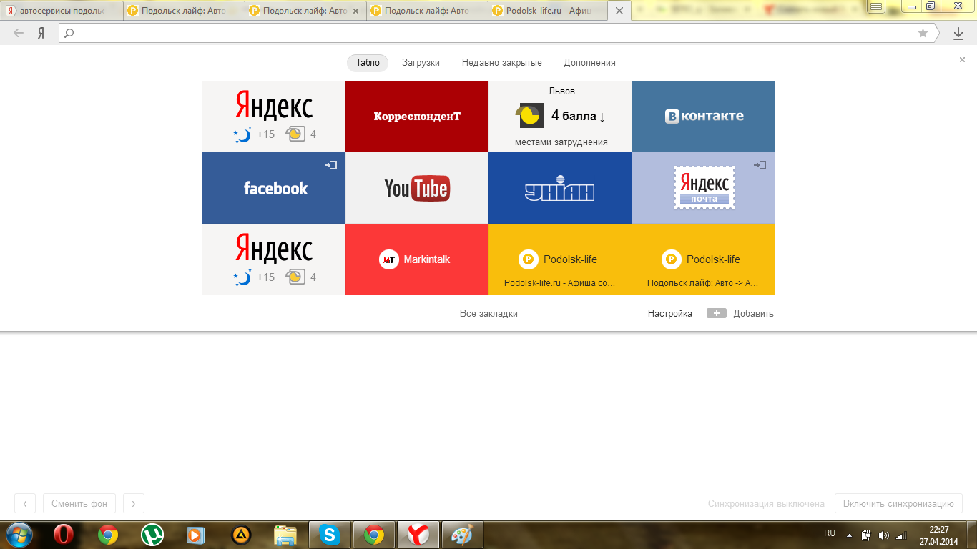Switch to the Загрузки tab

click(x=421, y=63)
